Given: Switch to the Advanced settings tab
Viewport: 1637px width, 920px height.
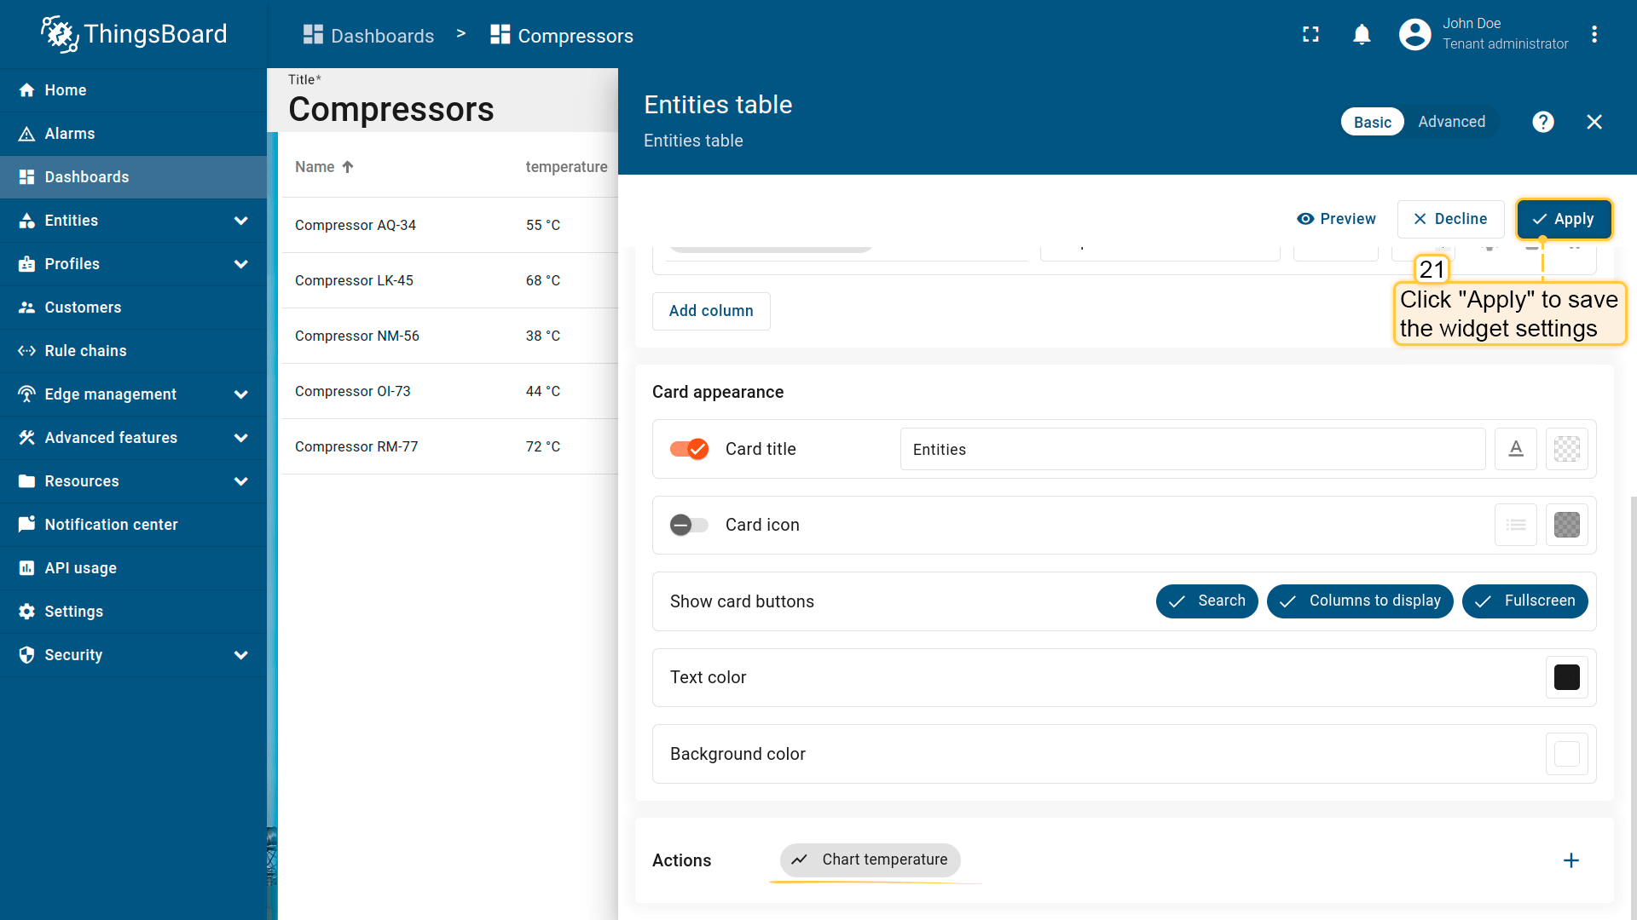Looking at the screenshot, I should (x=1451, y=122).
